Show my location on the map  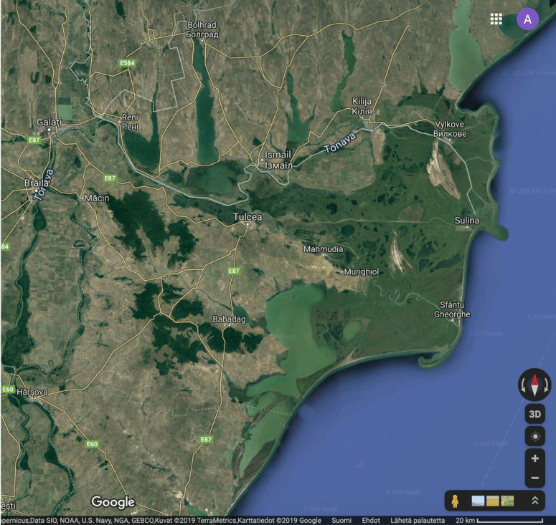click(534, 436)
